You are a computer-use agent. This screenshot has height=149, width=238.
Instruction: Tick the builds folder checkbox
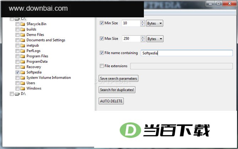[x=17, y=29]
